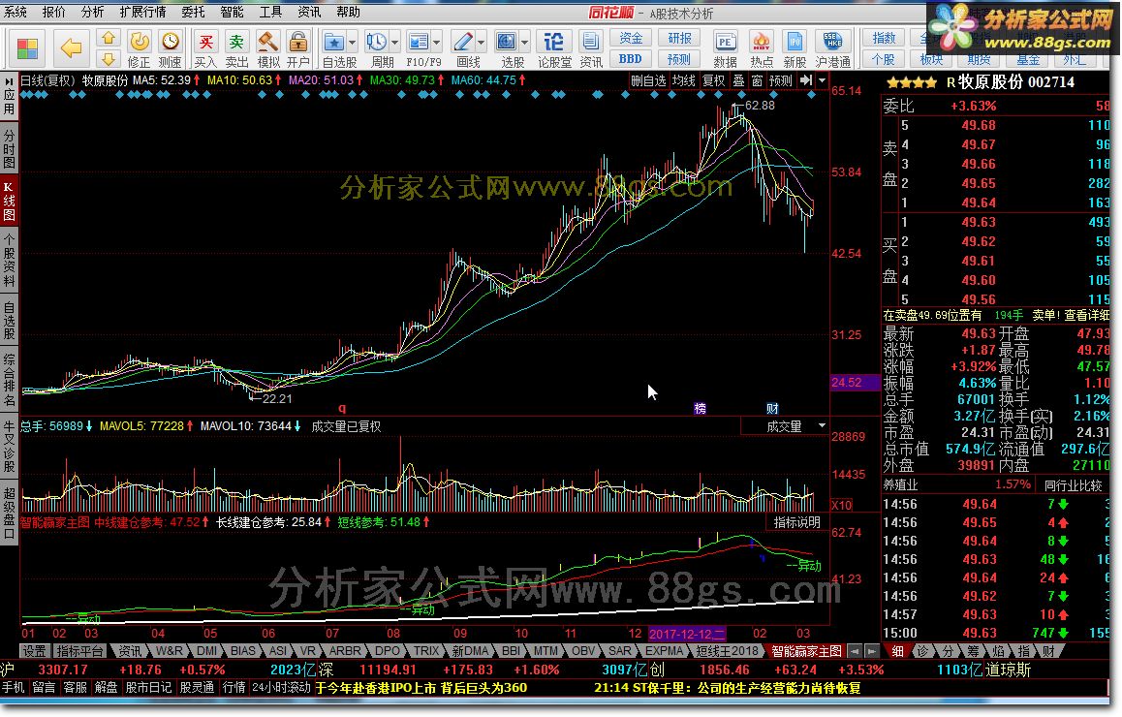
Task: Click the 查看详细 link
Action: point(1087,315)
